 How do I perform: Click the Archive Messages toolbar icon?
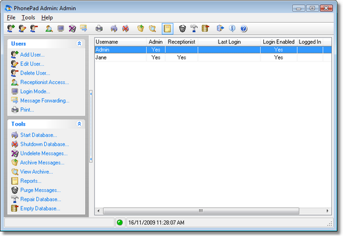pyautogui.click(x=141, y=28)
